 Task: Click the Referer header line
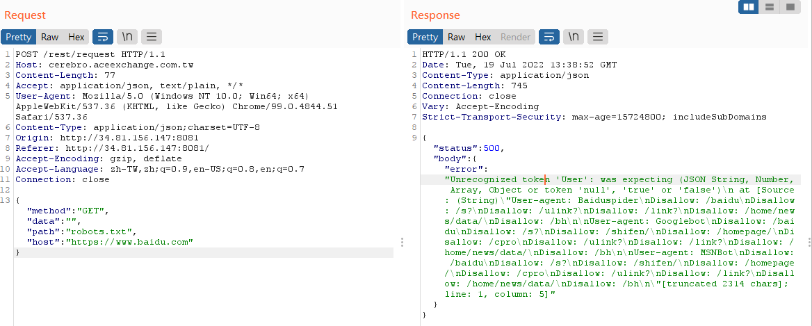coord(113,148)
